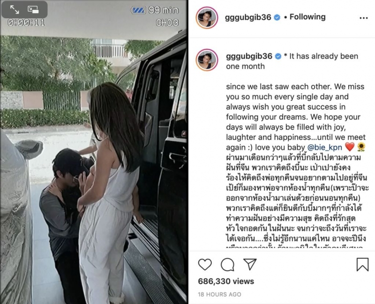
Task: Click the verified badge beside header username
Action: 277,17
